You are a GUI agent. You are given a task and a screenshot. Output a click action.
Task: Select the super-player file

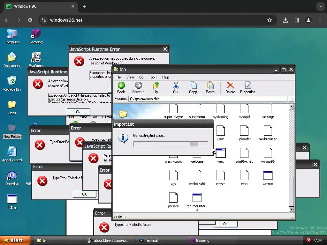coord(173,111)
